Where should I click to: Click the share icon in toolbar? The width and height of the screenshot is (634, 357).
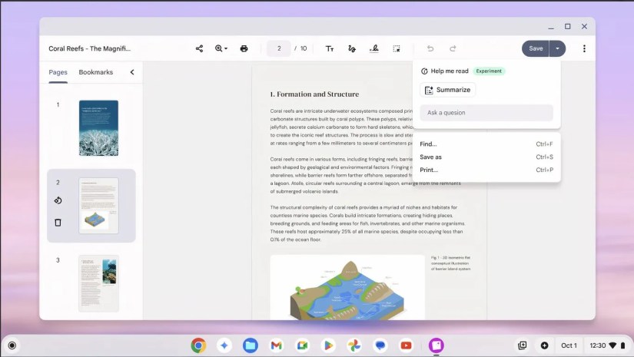tap(199, 48)
